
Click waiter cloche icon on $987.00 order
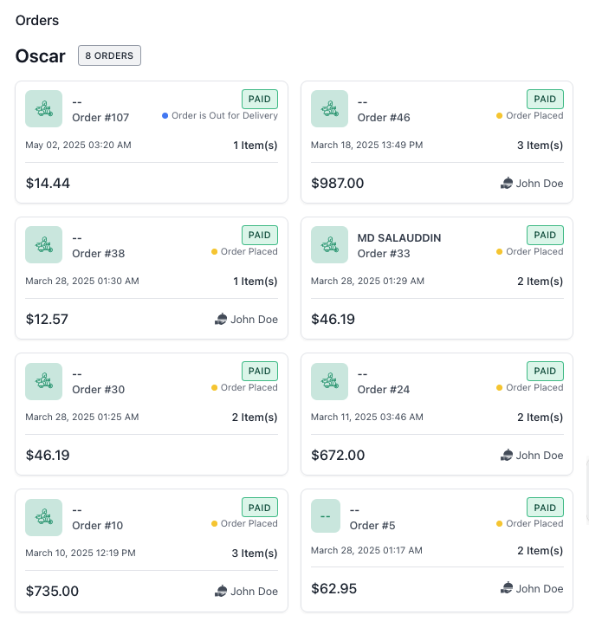tap(507, 183)
